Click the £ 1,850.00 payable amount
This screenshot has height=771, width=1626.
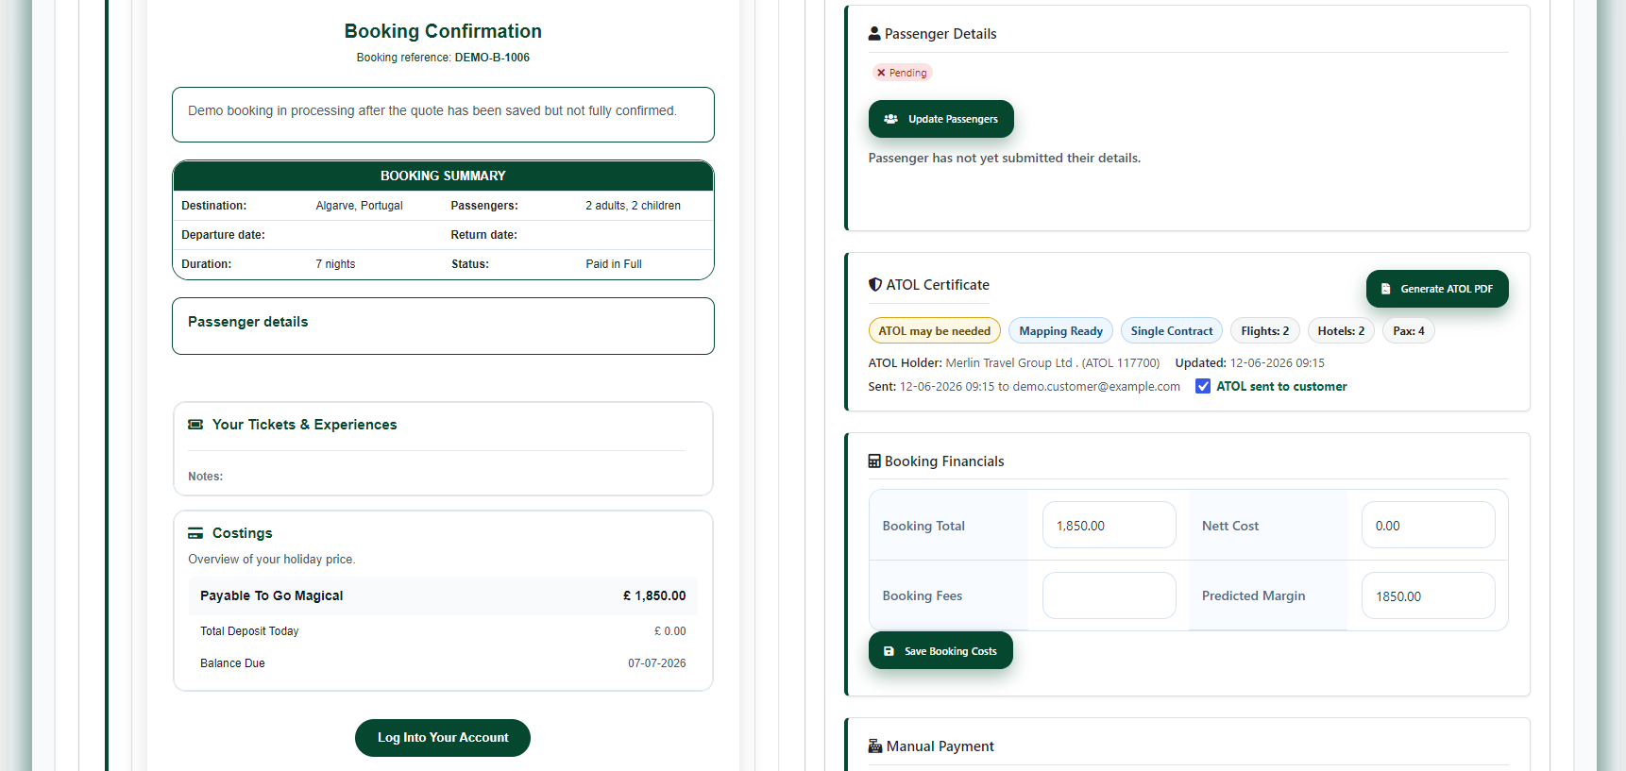pos(654,596)
